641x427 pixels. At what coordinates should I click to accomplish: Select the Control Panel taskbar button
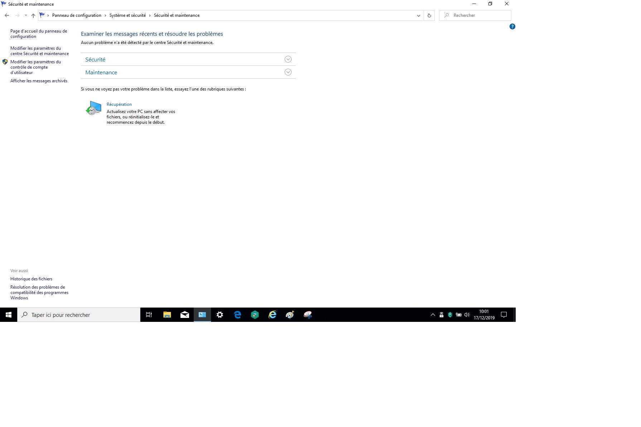click(202, 315)
